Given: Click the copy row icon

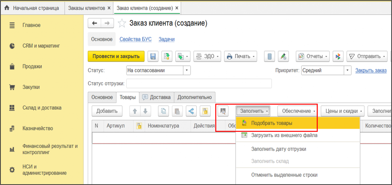Looking at the screenshot, I should point(163,111).
